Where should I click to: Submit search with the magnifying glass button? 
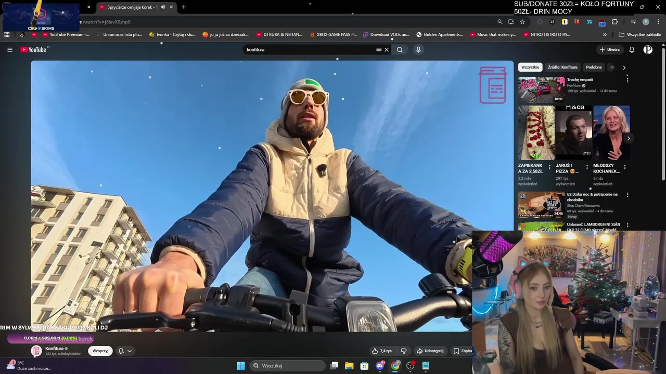(x=400, y=50)
